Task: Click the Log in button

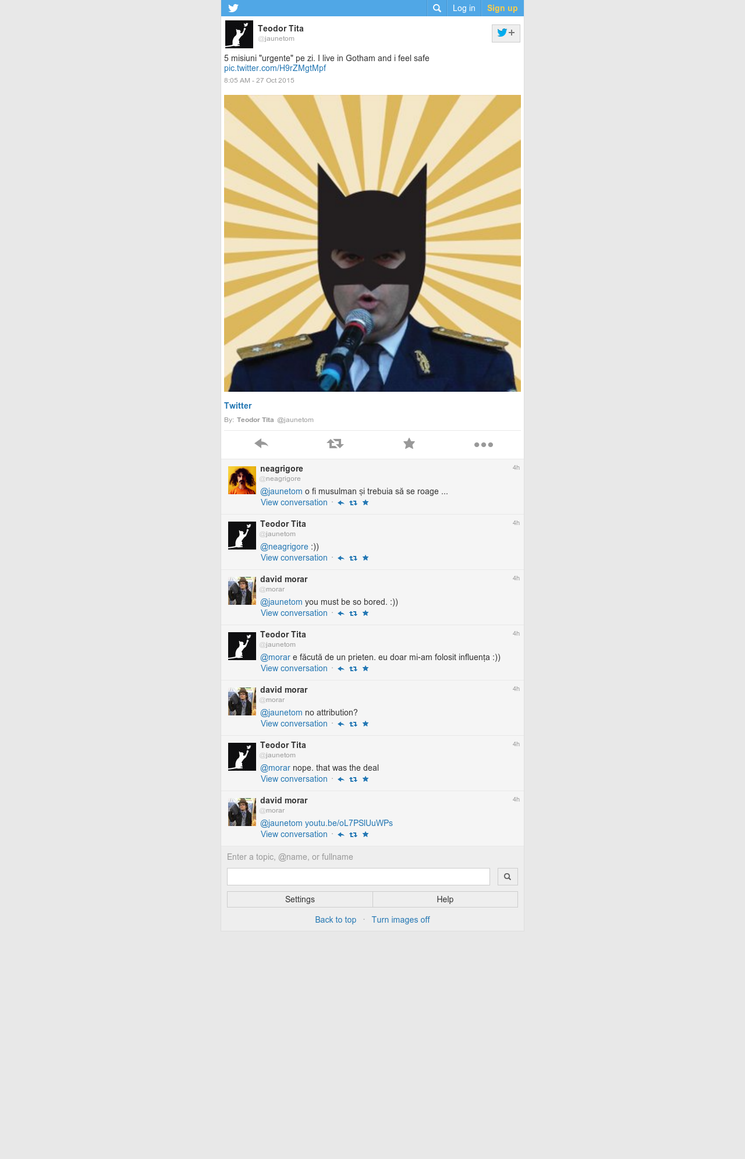Action: tap(464, 8)
